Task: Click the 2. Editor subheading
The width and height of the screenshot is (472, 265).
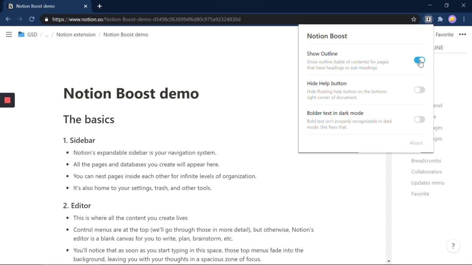Action: pos(77,205)
